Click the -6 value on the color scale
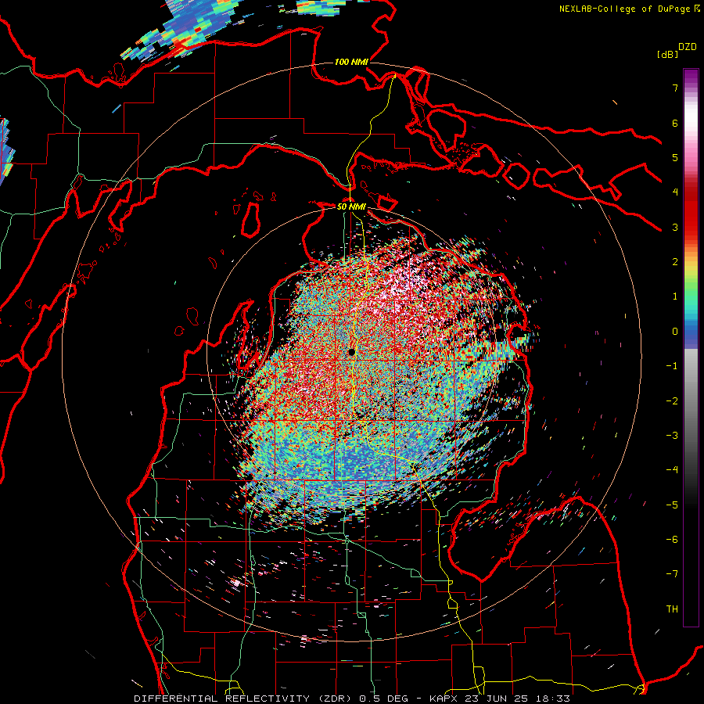Screen dimensions: 704x704 pos(672,540)
